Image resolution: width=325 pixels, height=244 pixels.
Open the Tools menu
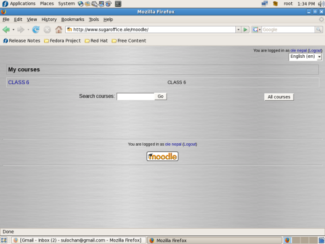93,20
